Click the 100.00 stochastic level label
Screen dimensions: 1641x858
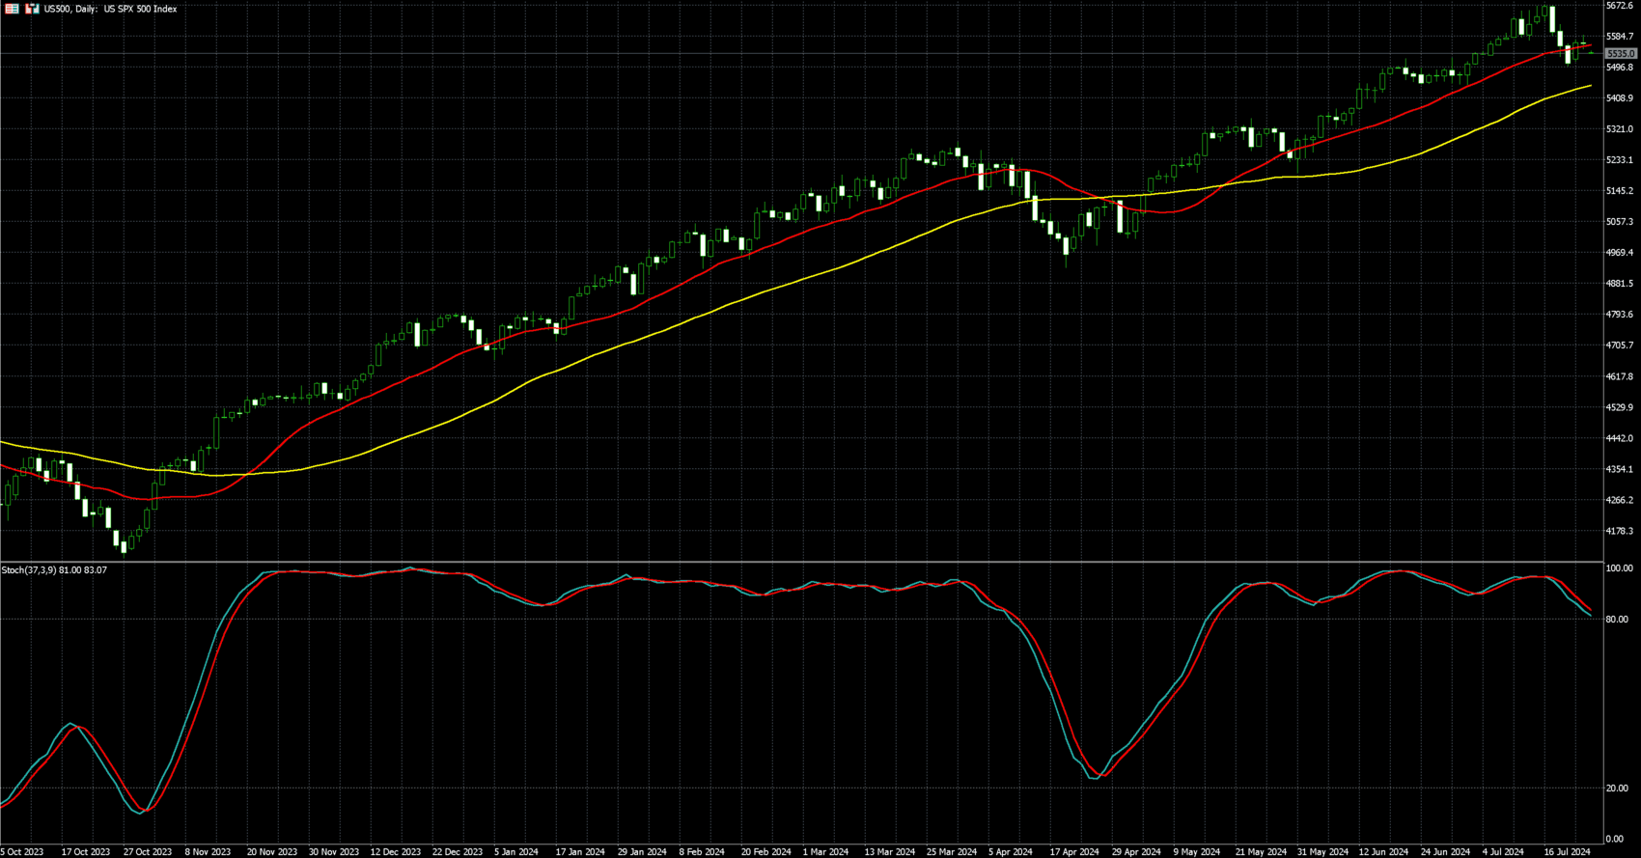pyautogui.click(x=1619, y=568)
